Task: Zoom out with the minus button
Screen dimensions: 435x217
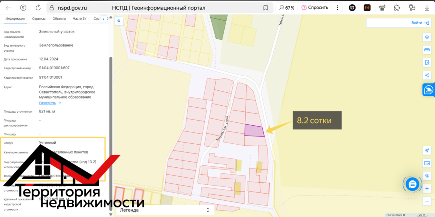Action: coord(427,201)
